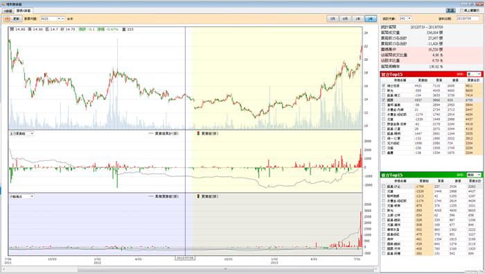
Task: Uncheck the buy-side broker row with net 4421
Action: coord(384,85)
